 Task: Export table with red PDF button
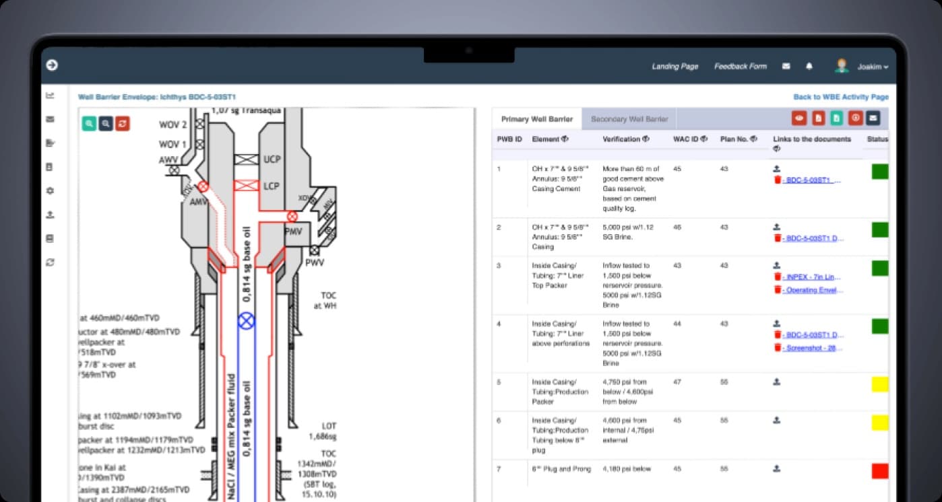point(818,118)
